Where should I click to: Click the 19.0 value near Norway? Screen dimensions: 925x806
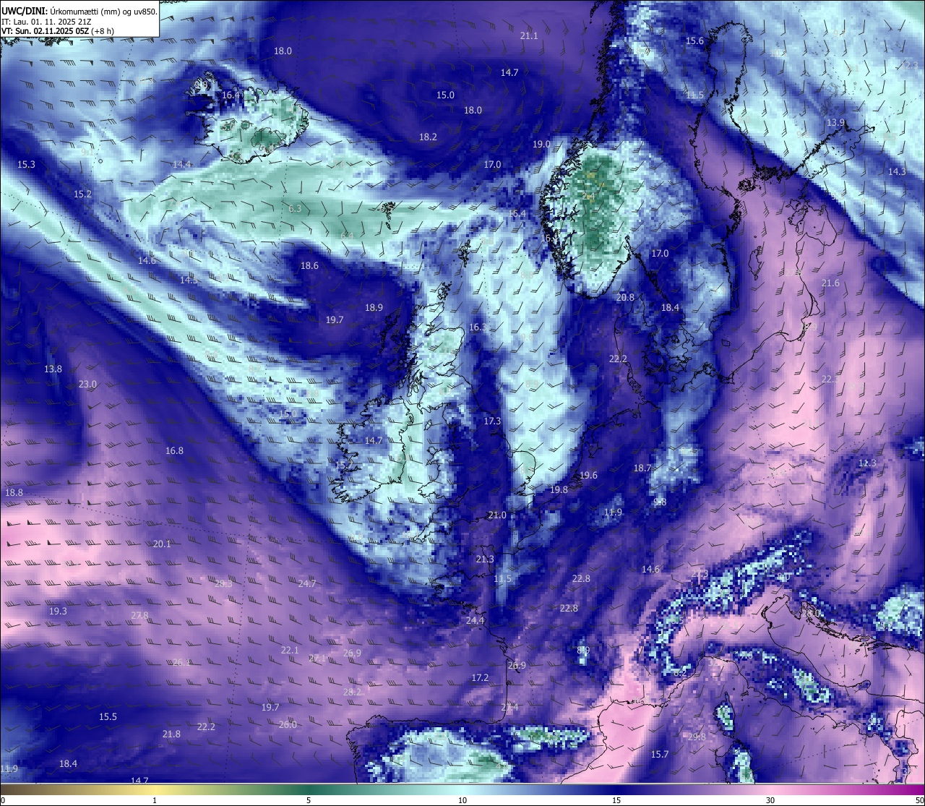point(541,144)
